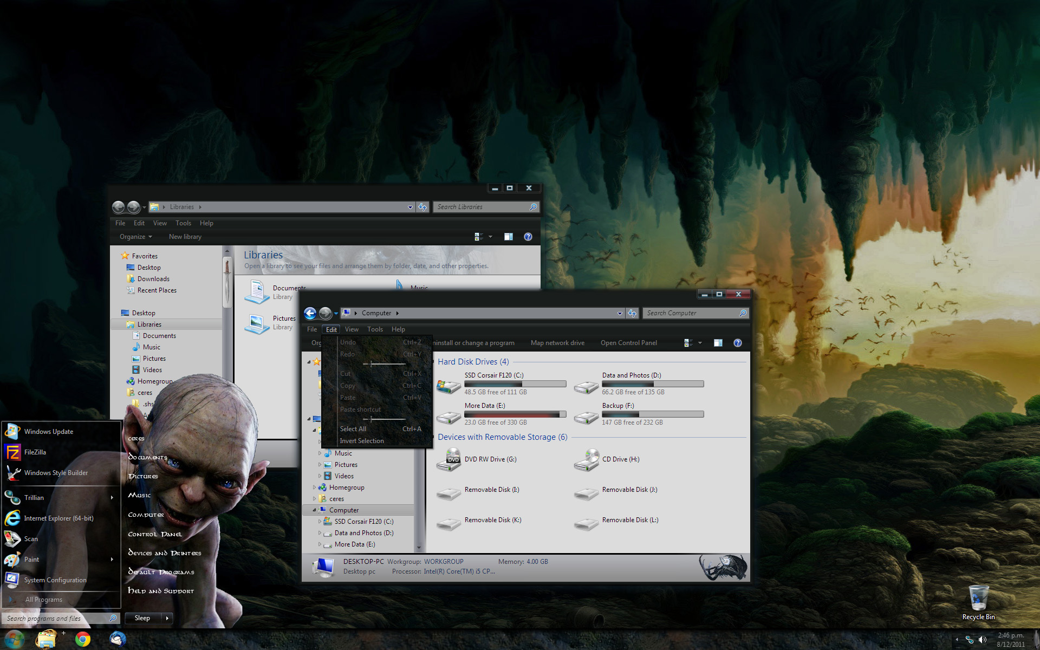Collapse the Computer node in the navigation tree
This screenshot has width=1040, height=650.
tap(314, 510)
